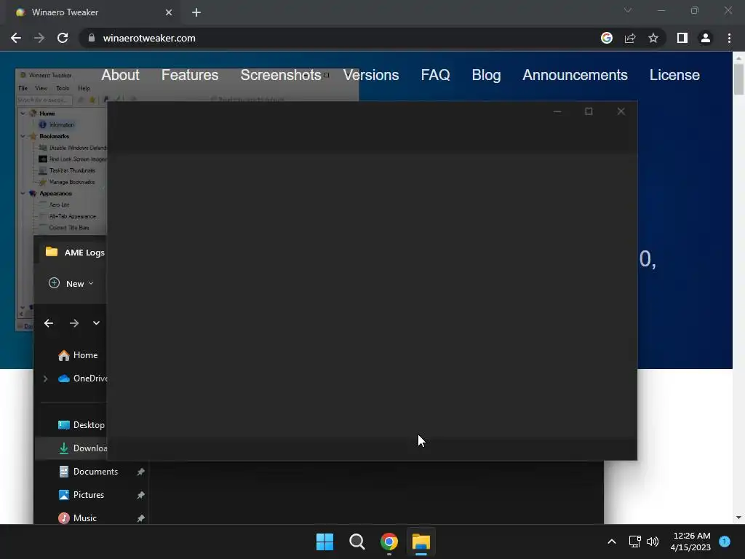
Task: Unpin Music using its pin icon
Action: (140, 518)
